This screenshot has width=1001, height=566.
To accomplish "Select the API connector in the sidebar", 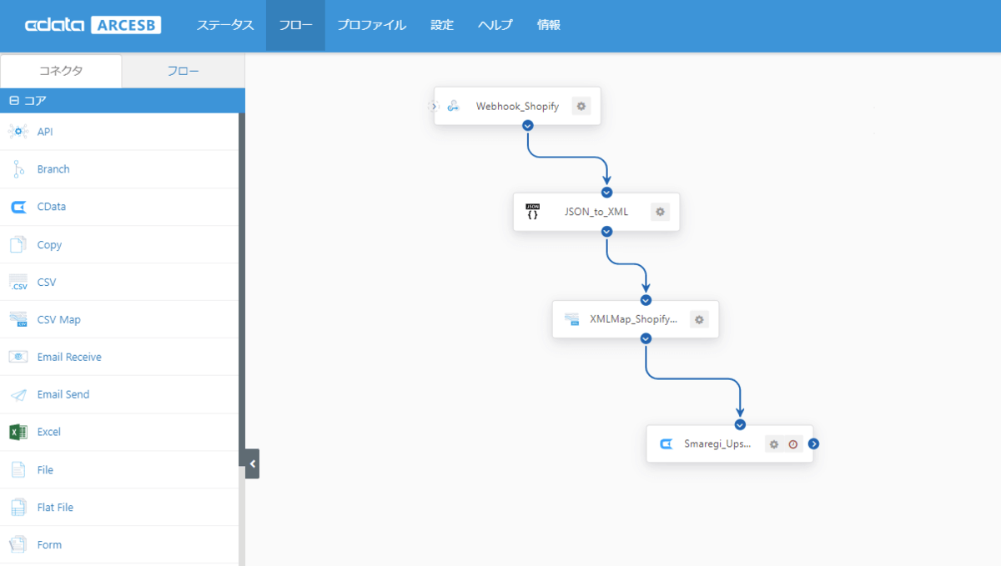I will coord(18,131).
